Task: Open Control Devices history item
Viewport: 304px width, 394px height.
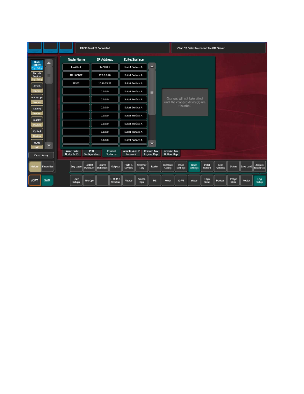Action: (x=37, y=133)
